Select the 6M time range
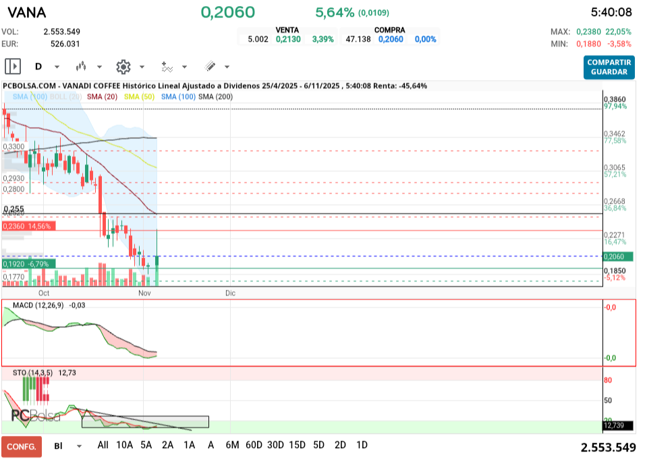 (232, 445)
